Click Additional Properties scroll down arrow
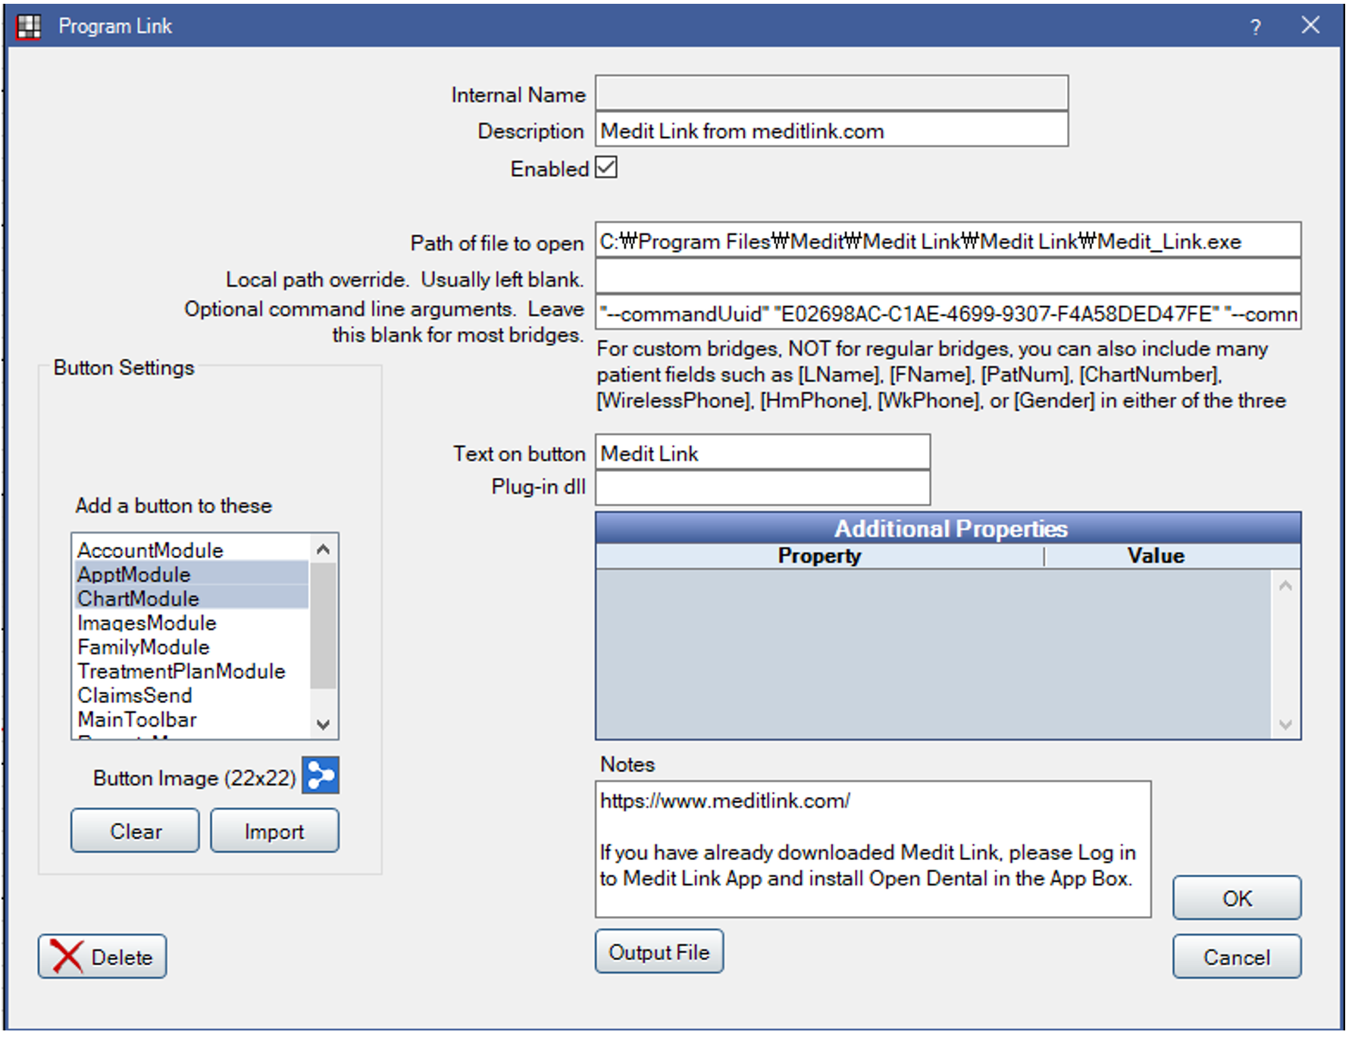The width and height of the screenshot is (1352, 1038). [x=1285, y=724]
